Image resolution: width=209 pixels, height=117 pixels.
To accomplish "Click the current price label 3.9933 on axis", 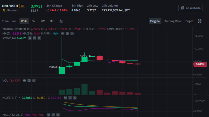I will click(200, 64).
